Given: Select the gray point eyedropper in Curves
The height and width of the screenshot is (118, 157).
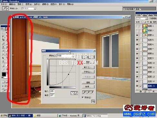Looking at the screenshot, I should 88,93.
